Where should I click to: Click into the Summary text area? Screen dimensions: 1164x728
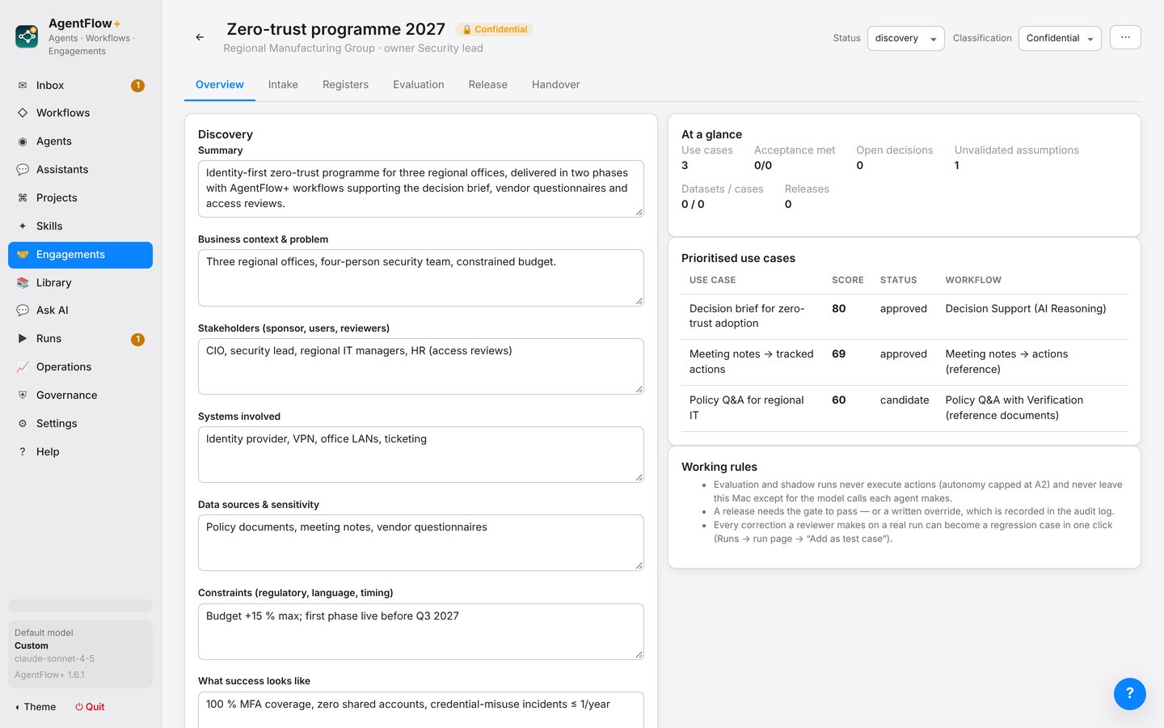(x=421, y=188)
